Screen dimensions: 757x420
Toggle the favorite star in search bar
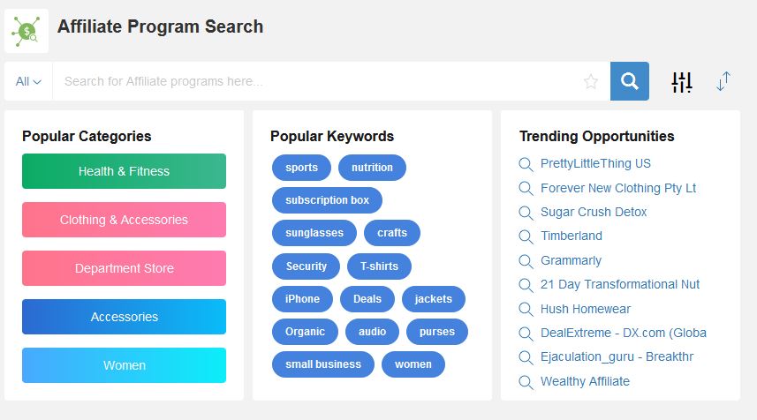(x=590, y=81)
